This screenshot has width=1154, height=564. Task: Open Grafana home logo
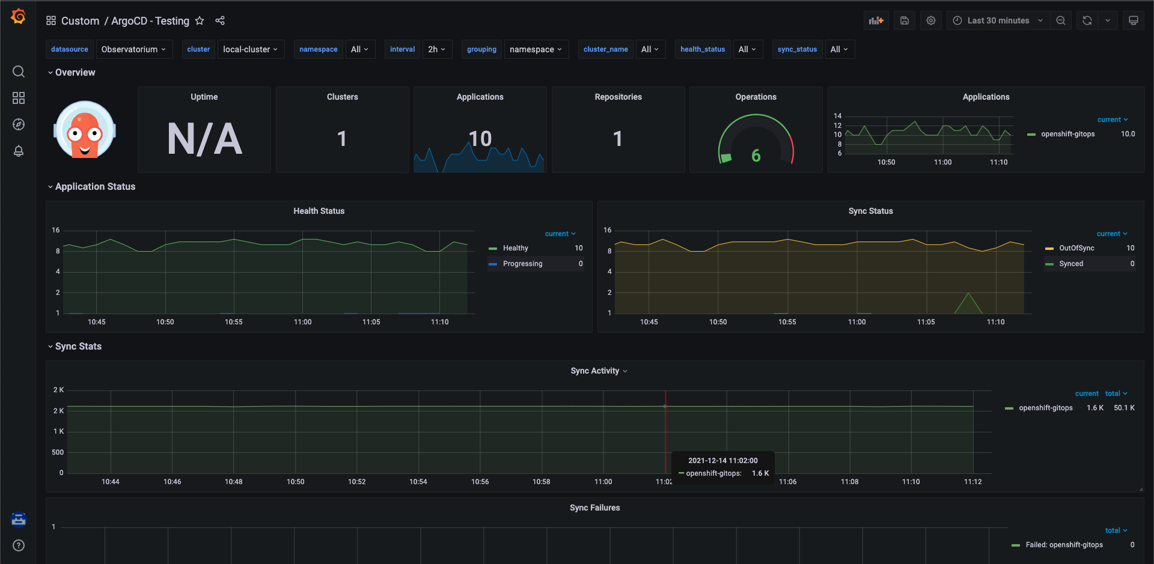click(19, 17)
